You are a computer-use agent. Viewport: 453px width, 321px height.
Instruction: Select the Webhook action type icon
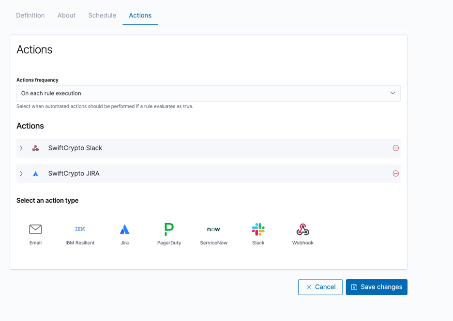coord(303,229)
